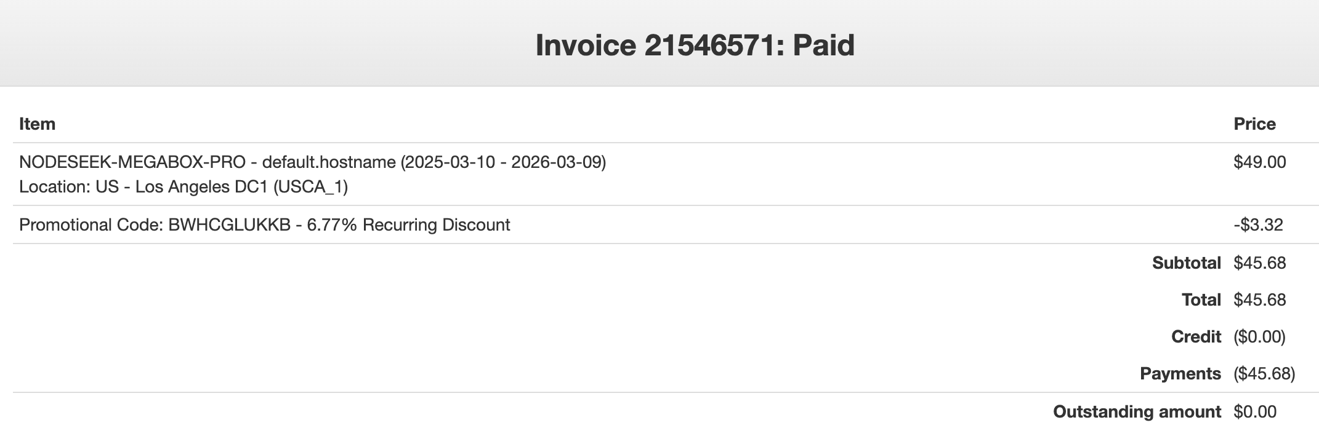Click the -$3.32 discount amount
This screenshot has height=444, width=1319.
pos(1258,224)
